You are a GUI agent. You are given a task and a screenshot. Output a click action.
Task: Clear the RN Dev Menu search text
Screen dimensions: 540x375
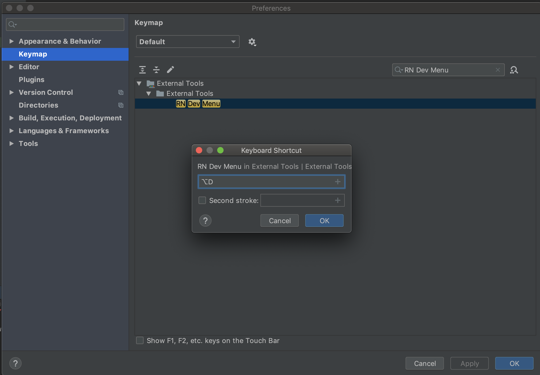click(498, 70)
